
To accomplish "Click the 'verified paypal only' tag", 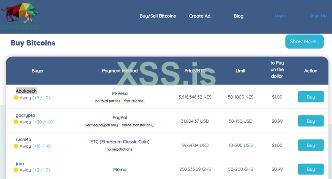I will [x=102, y=125].
